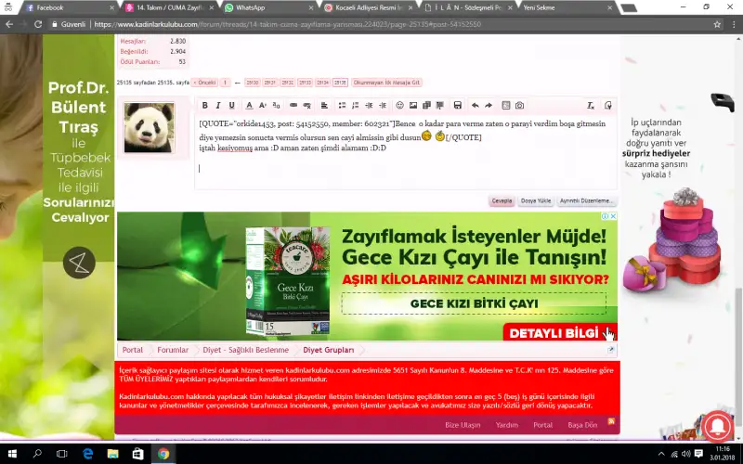The image size is (743, 464).
Task: Insert a smiley emoticon
Action: click(400, 106)
